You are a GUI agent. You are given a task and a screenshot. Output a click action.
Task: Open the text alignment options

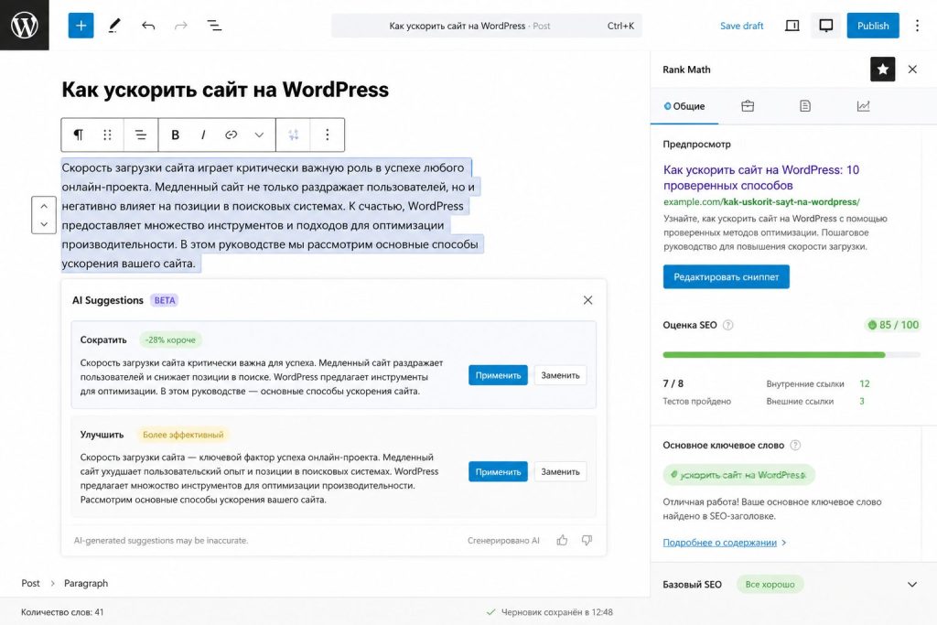(x=140, y=135)
